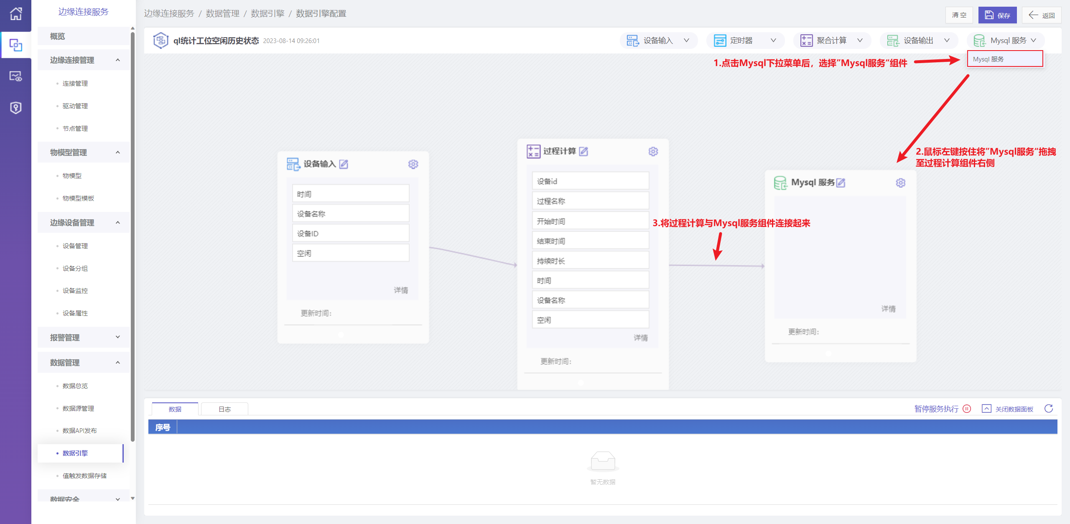The width and height of the screenshot is (1070, 524).
Task: Switch to the 数据 tab
Action: pos(175,409)
